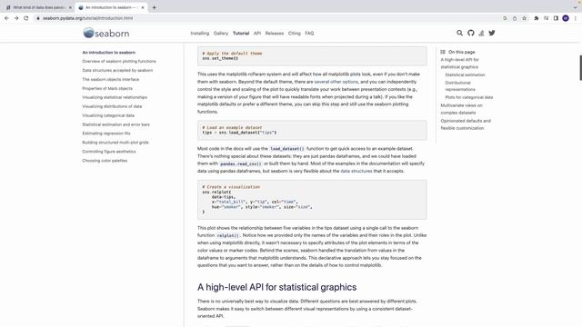The image size is (582, 327).
Task: Follow the 'several other options' link
Action: (336, 82)
